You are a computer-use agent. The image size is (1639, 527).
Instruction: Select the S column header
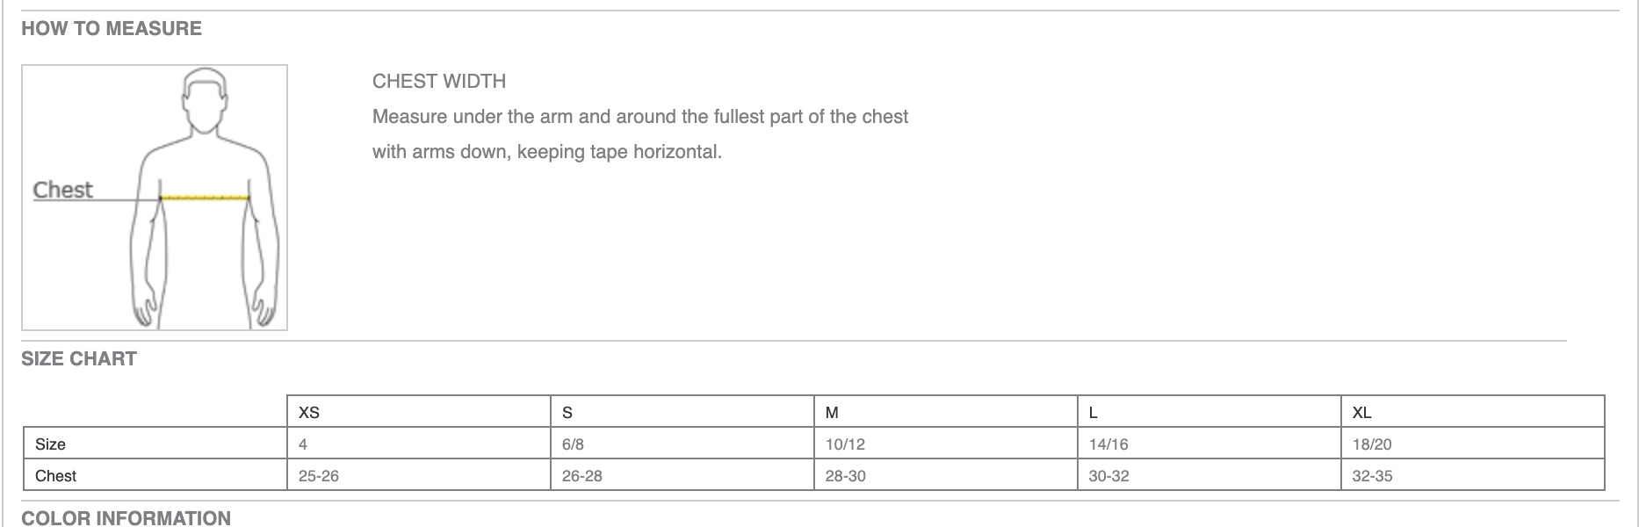[x=567, y=413]
